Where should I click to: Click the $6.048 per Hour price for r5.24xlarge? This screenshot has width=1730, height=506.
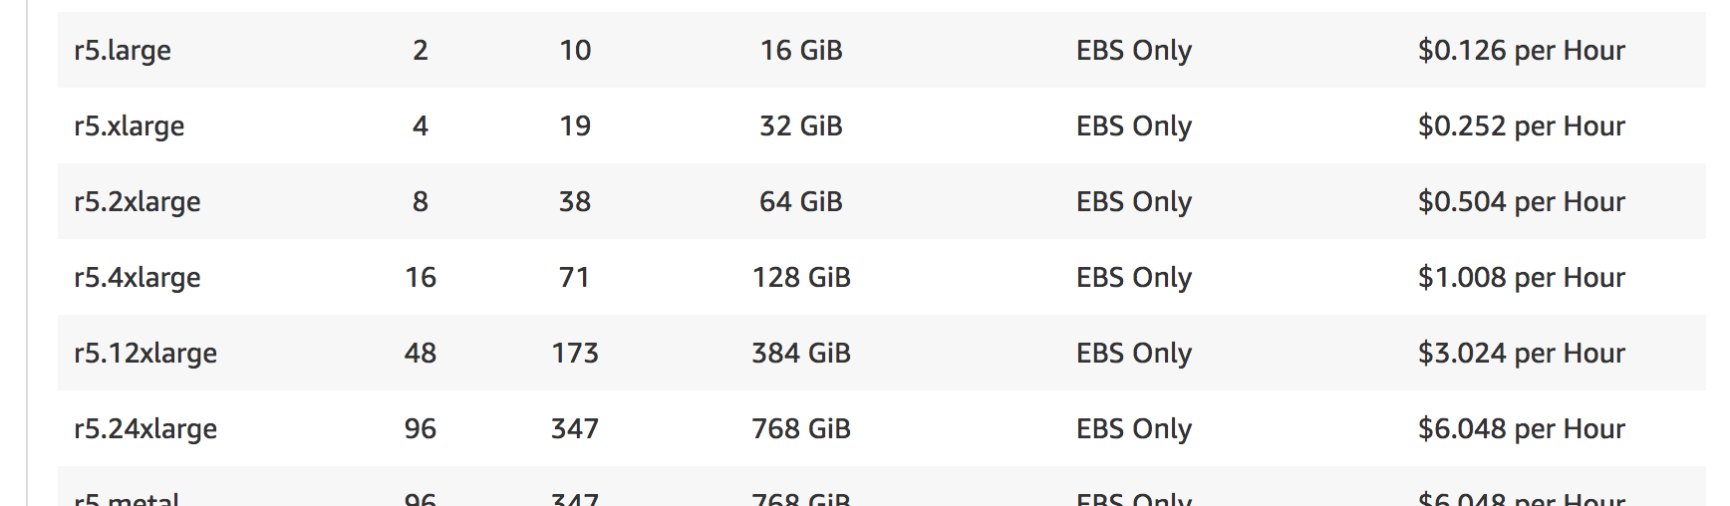click(1522, 428)
